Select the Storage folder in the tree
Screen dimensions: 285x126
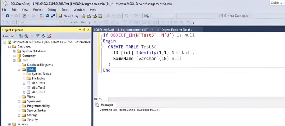tap(32, 115)
